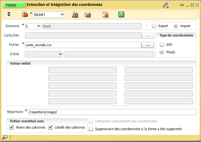Click the magnifier icon in status bar
The image size is (201, 142).
(x=5, y=137)
